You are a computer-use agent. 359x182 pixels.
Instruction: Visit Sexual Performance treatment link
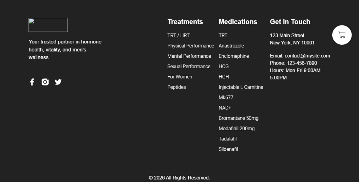tap(189, 66)
